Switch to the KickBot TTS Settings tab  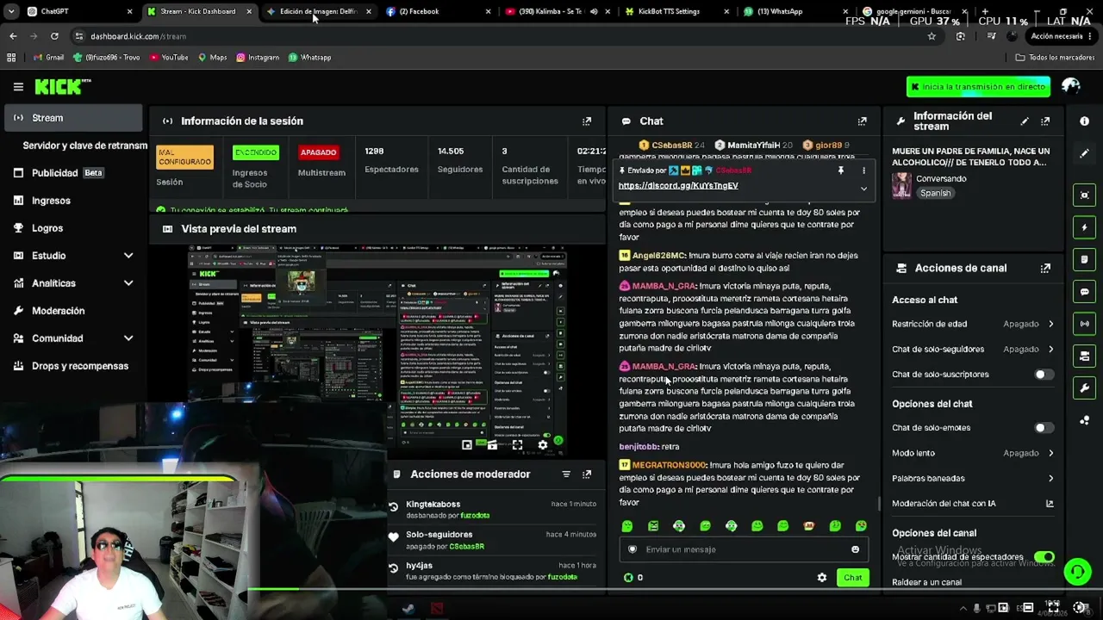tap(676, 11)
